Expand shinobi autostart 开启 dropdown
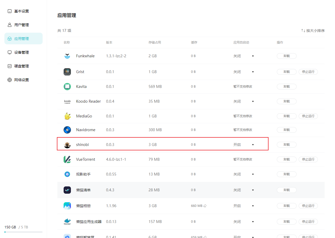This screenshot has width=335, height=238. click(253, 145)
